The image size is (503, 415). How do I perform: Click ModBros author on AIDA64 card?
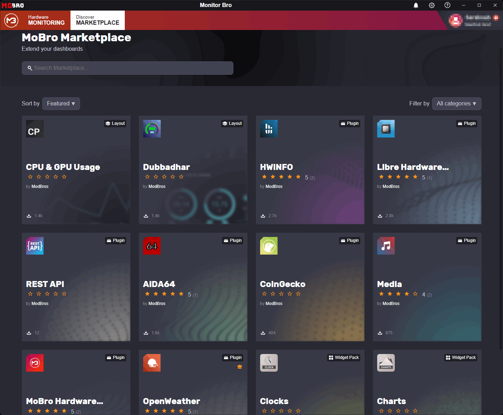pyautogui.click(x=157, y=304)
